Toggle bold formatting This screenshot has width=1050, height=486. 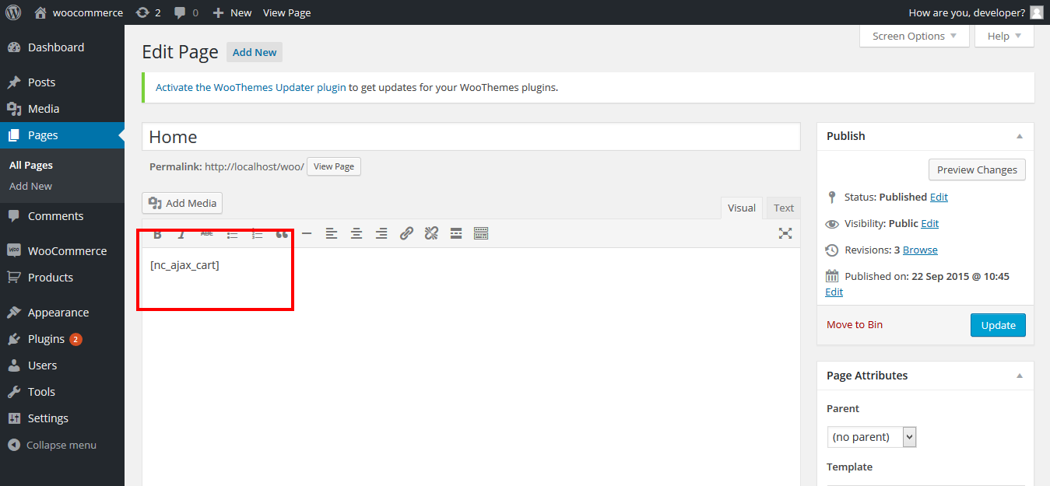pos(157,233)
